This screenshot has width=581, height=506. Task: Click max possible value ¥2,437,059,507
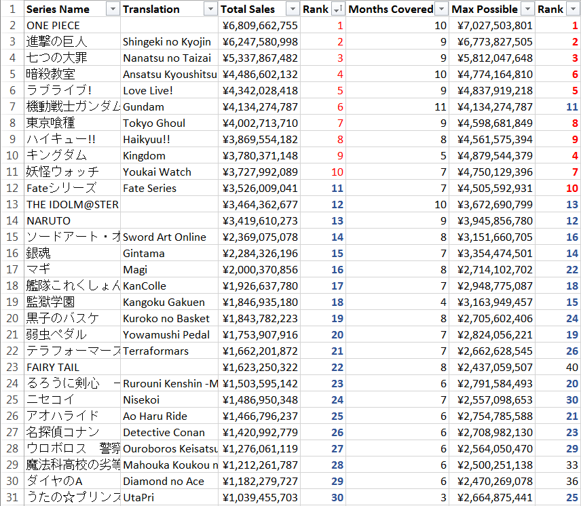pyautogui.click(x=492, y=368)
